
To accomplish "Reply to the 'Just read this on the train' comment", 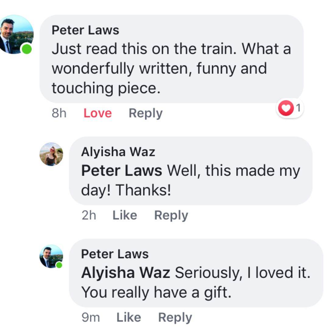I will coord(145,113).
